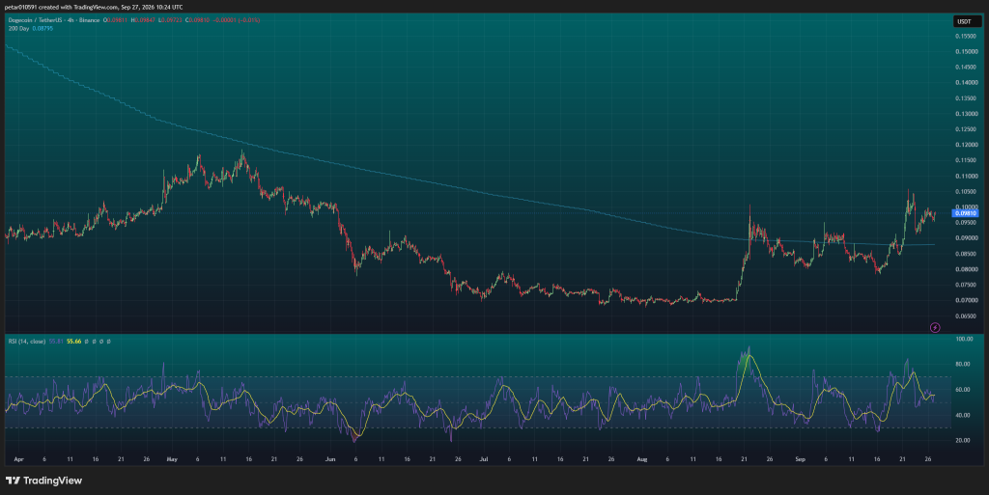
Task: Click the price change −0.00001 (−0.01%)
Action: [236, 20]
